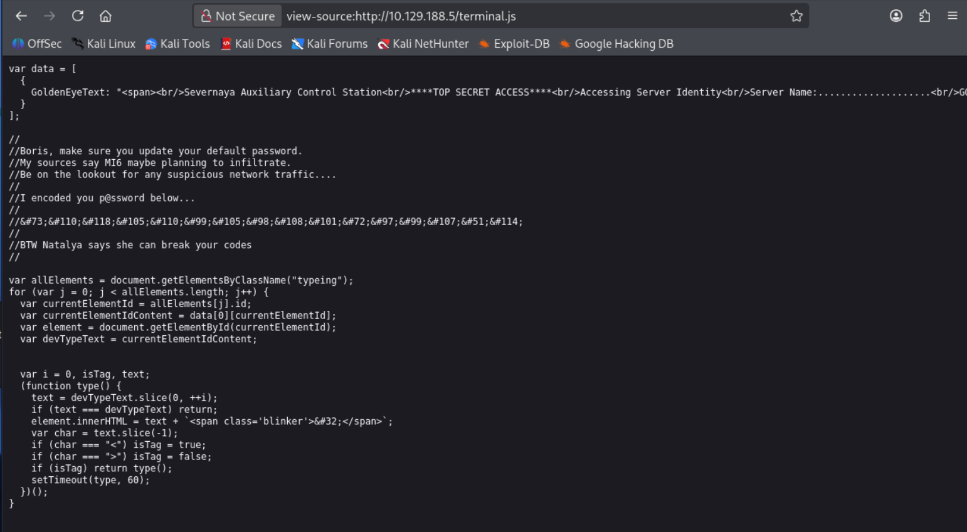Click the Not Secure lock icon

pos(206,16)
